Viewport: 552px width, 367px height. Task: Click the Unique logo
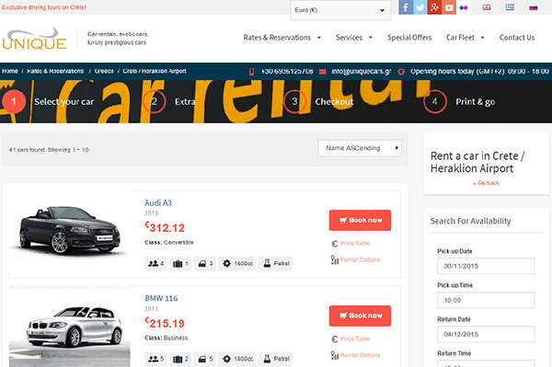(34, 39)
